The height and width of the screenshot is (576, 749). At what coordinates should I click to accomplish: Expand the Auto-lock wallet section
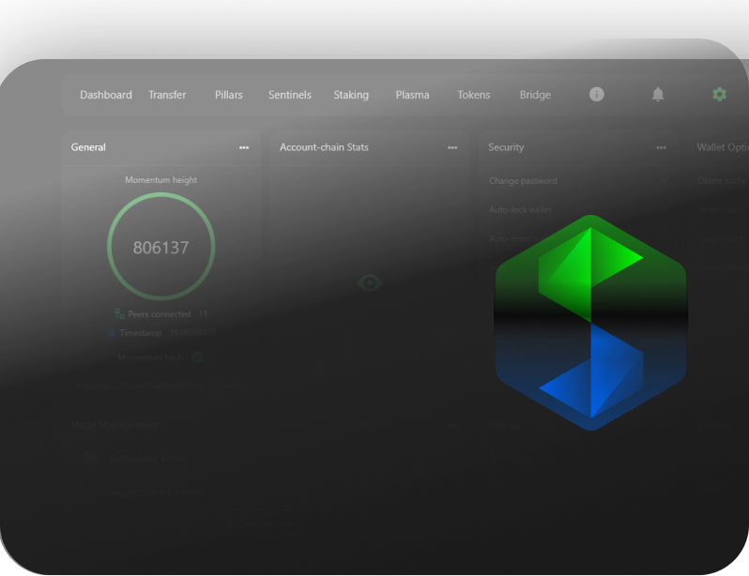tap(520, 209)
